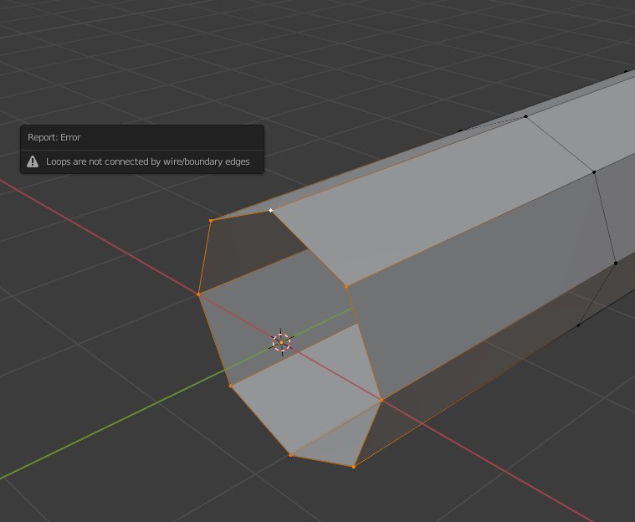635x522 pixels.
Task: Select the white active vertex on the cylinder rim
Action: tap(271, 210)
